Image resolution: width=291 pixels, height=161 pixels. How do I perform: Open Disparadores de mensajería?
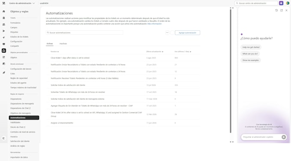[x=22, y=104]
